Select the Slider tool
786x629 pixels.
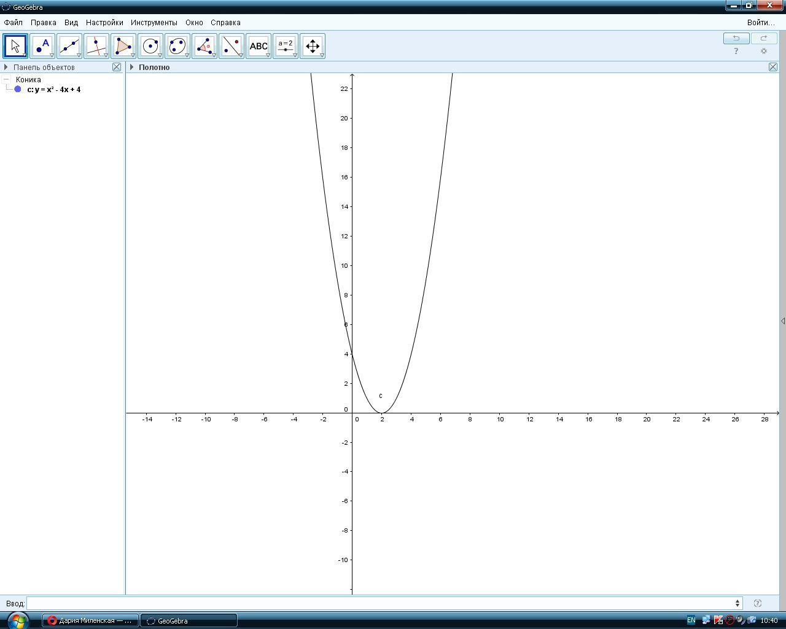click(286, 46)
